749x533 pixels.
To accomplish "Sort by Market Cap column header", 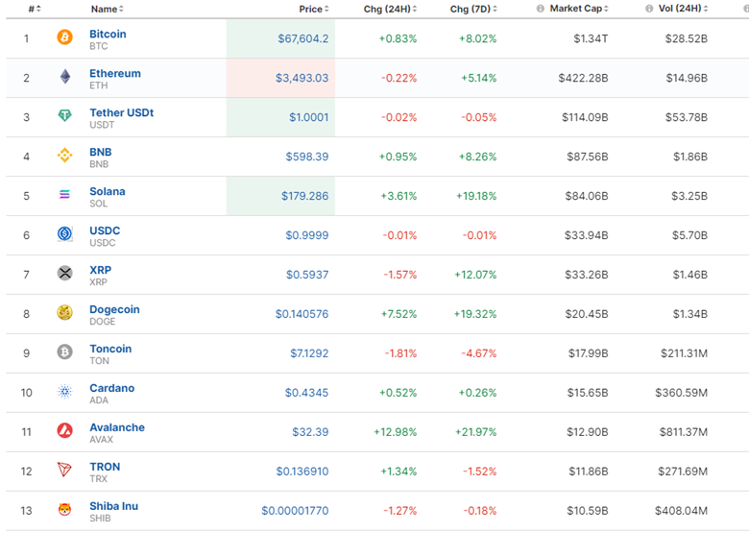I will (x=579, y=9).
